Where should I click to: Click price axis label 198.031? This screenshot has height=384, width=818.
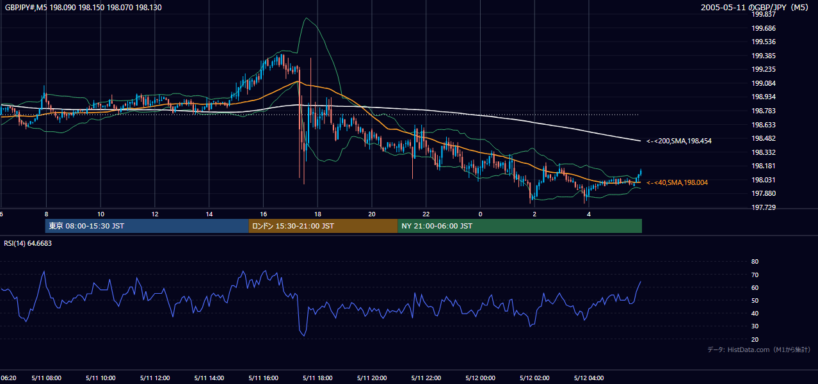[763, 180]
